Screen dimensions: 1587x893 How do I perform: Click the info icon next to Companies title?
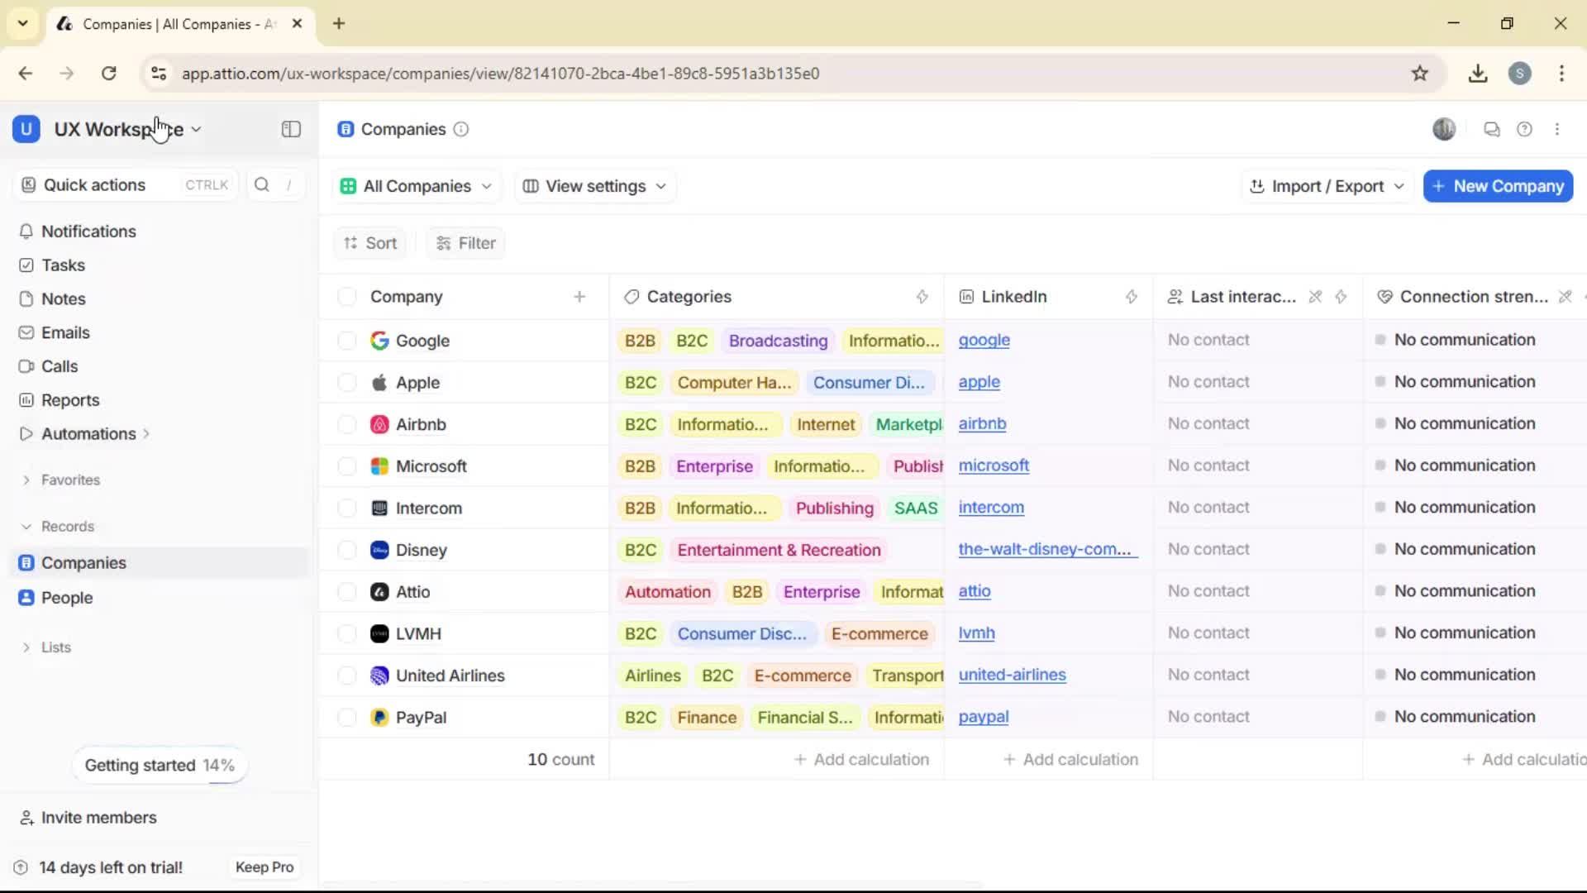click(460, 130)
